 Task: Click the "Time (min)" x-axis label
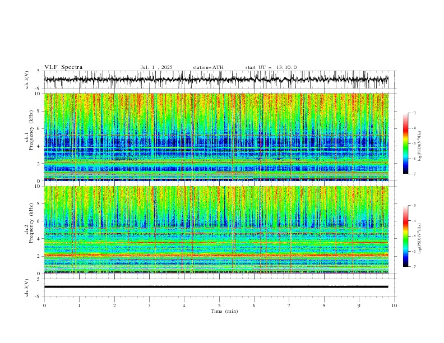point(224,311)
